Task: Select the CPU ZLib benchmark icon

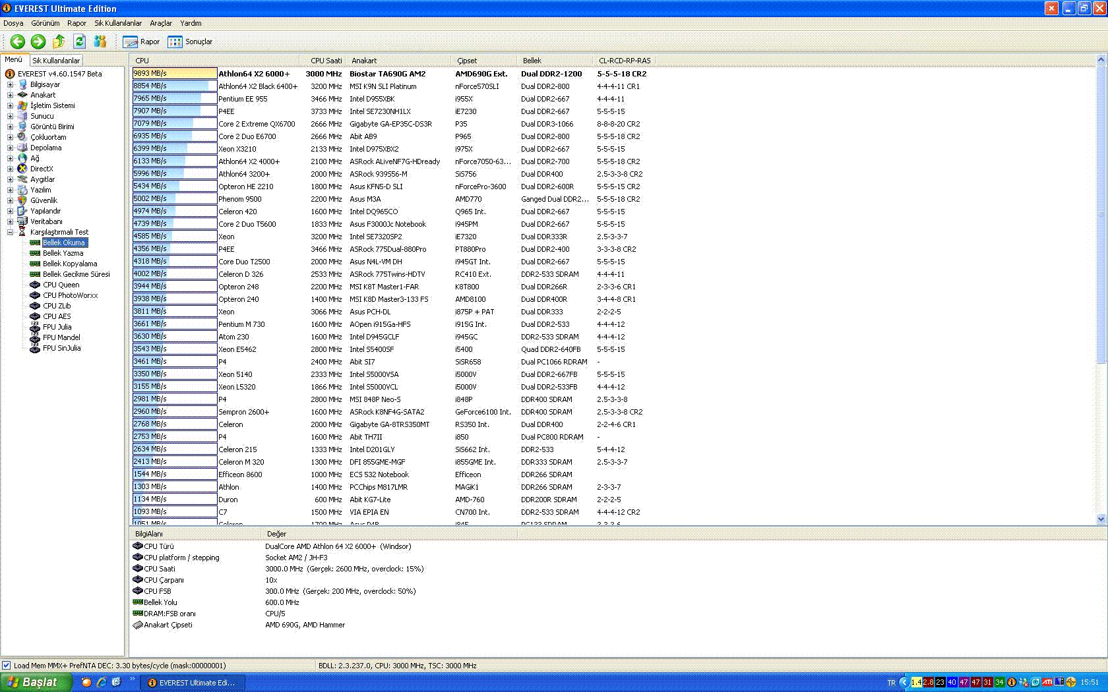Action: point(35,306)
